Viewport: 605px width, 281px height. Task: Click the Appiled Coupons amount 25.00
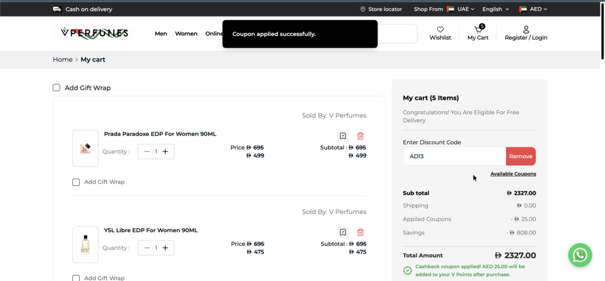pos(523,219)
